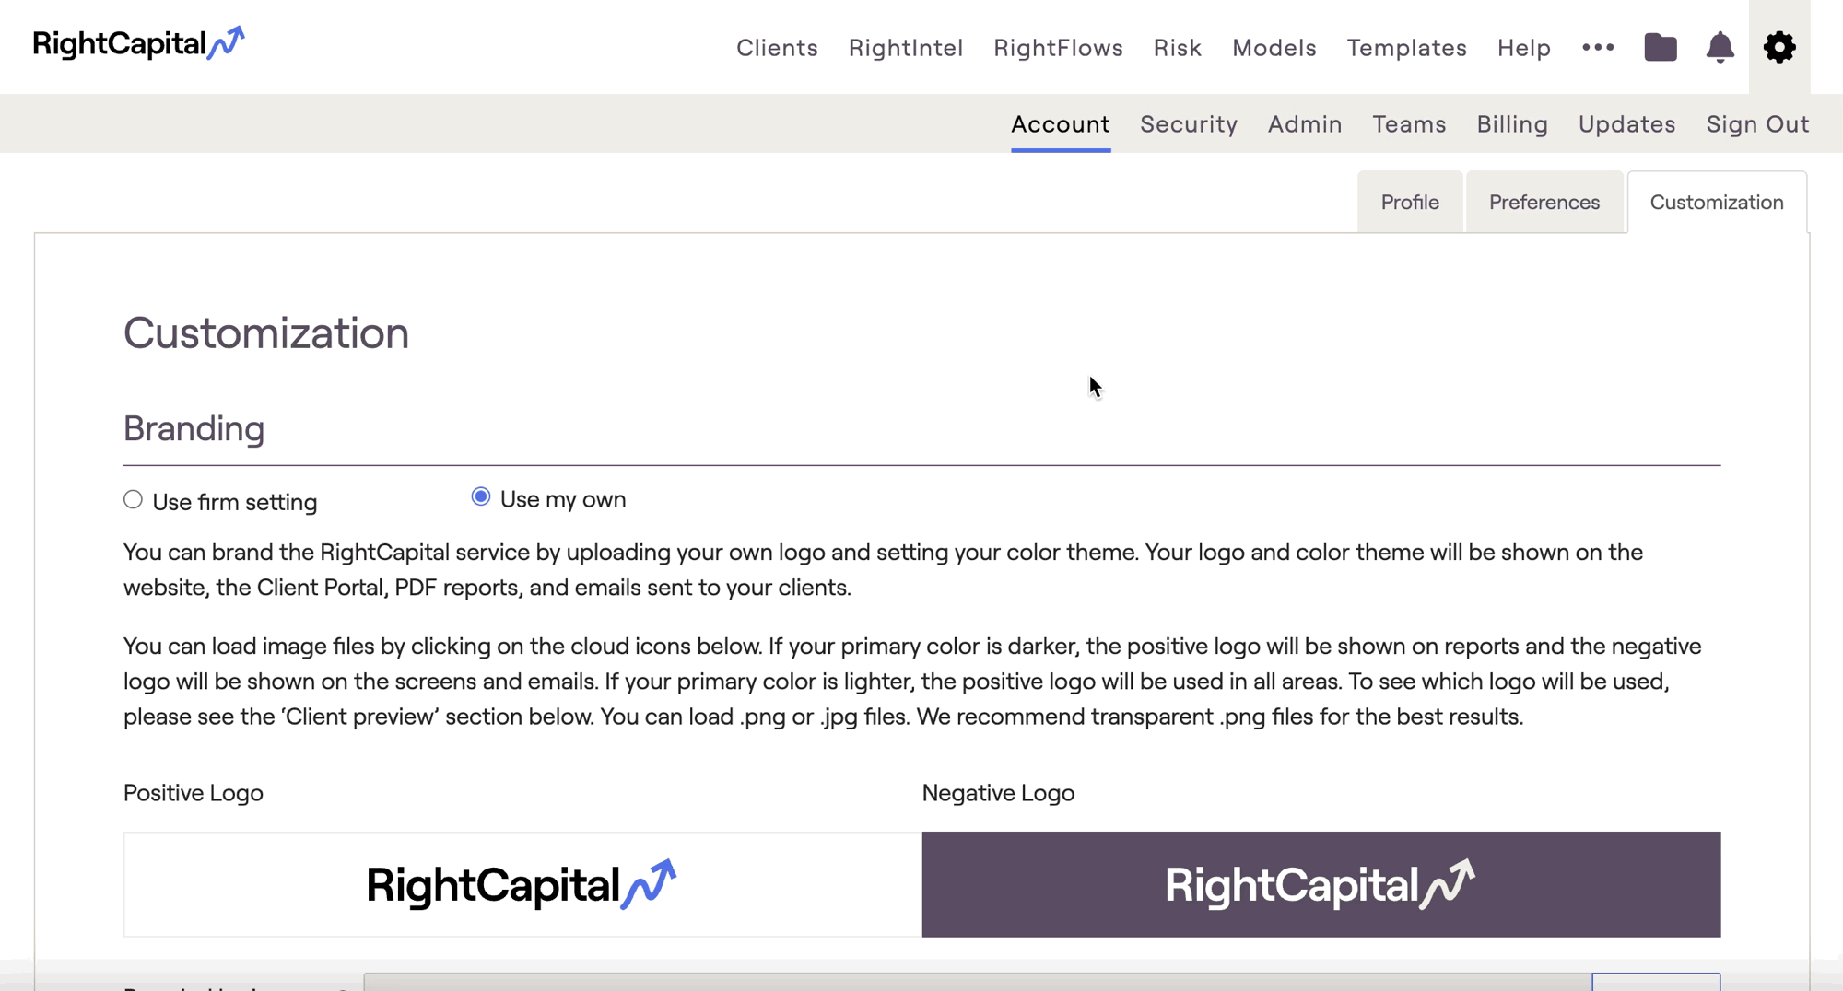Expand the three-dot more menu
The width and height of the screenshot is (1843, 991).
pyautogui.click(x=1598, y=47)
